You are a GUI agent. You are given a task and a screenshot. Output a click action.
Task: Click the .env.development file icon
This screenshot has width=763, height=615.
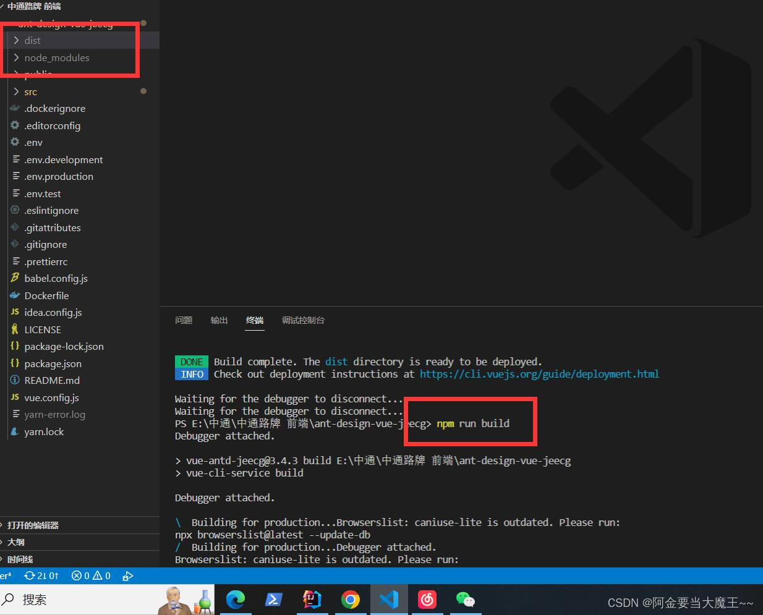click(15, 159)
